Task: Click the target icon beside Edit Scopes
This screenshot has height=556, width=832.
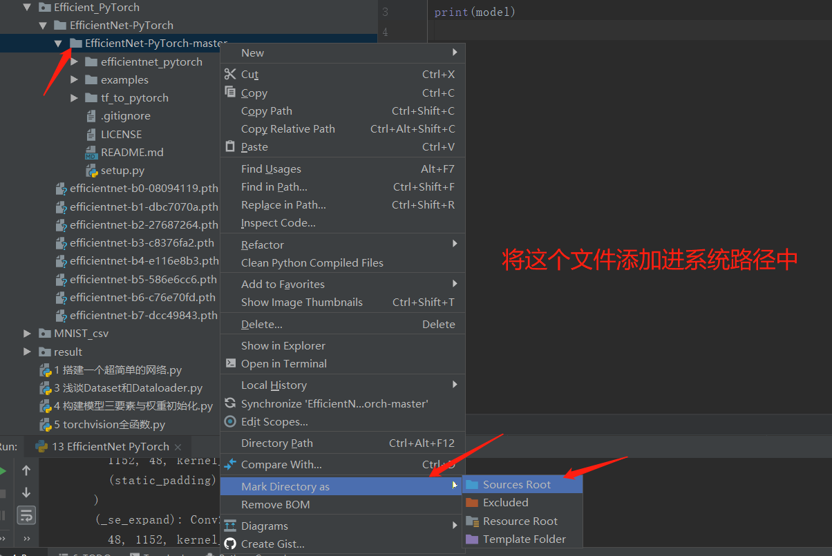Action: click(x=230, y=422)
